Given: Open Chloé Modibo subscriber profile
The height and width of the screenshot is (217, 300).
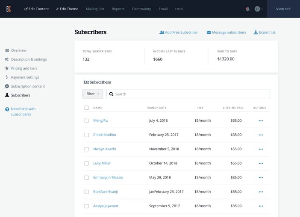Looking at the screenshot, I should pos(104,135).
